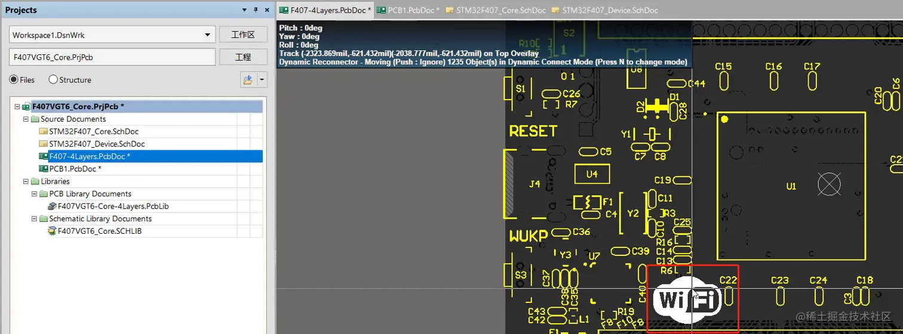Click the schematic icon of STM32F407_Core.SchDoc
Screen dimensions: 903x334
pyautogui.click(x=43, y=131)
